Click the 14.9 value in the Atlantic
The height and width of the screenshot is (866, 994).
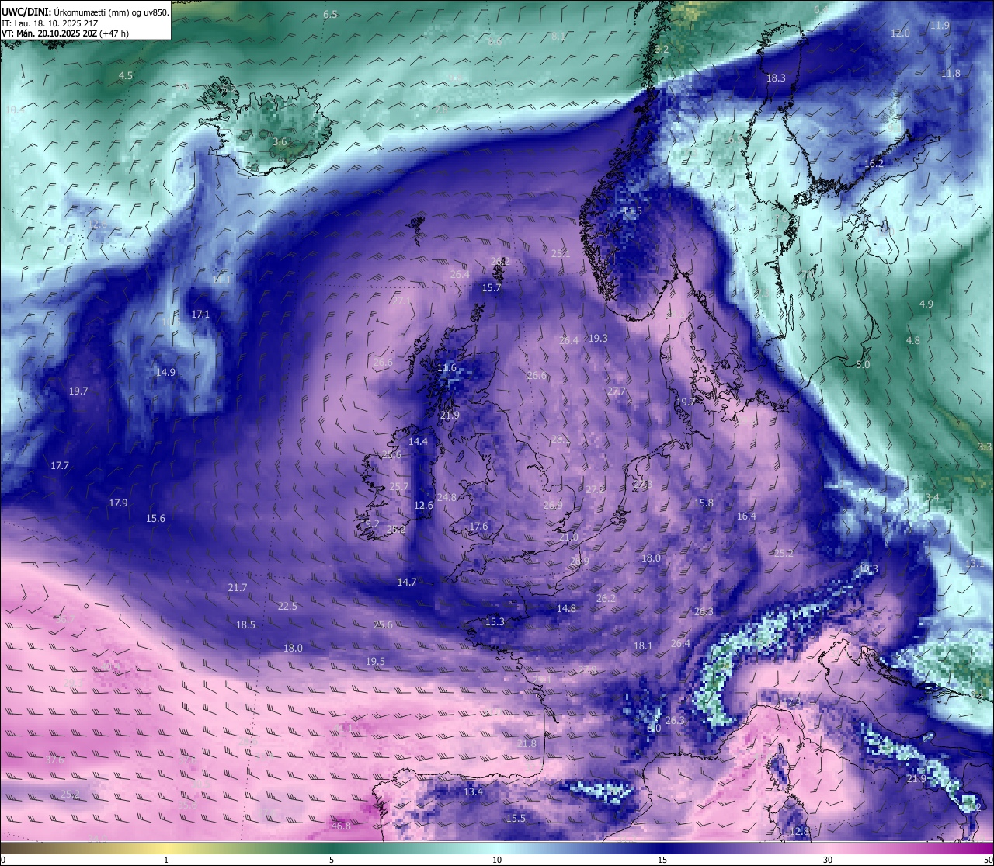tap(165, 372)
